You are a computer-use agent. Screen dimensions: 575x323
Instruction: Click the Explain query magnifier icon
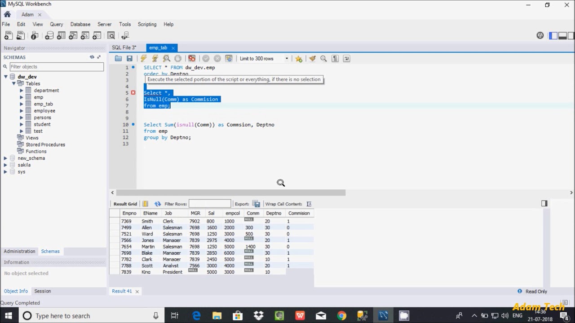tap(166, 58)
